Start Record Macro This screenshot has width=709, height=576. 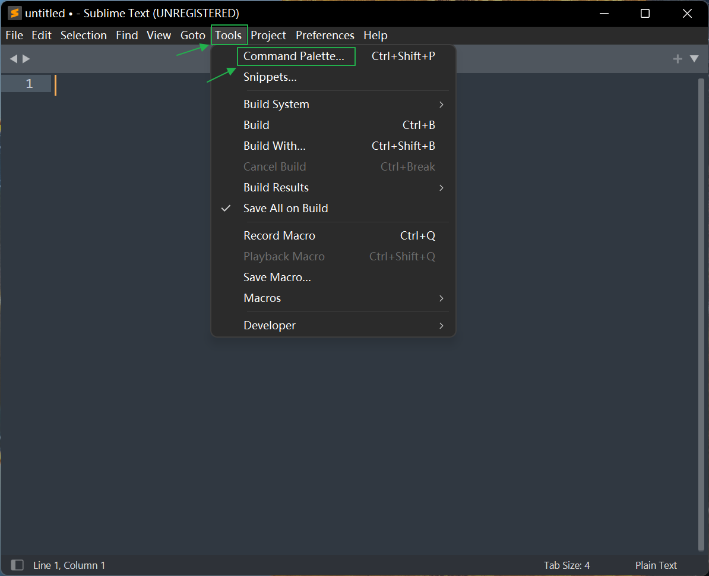click(x=333, y=236)
